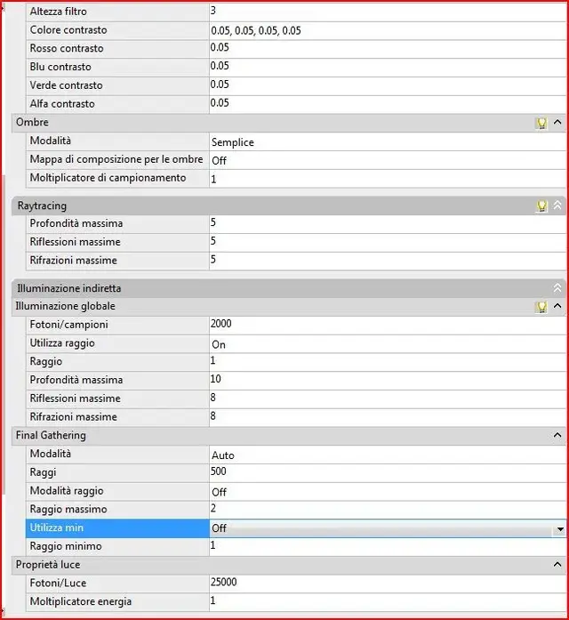
Task: Open the Utilizza min dropdown arrow
Action: pos(559,528)
